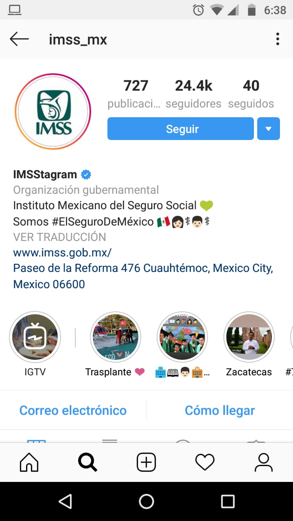Open the activity heart icon
Viewport: 293px width, 521px height.
[x=205, y=462]
